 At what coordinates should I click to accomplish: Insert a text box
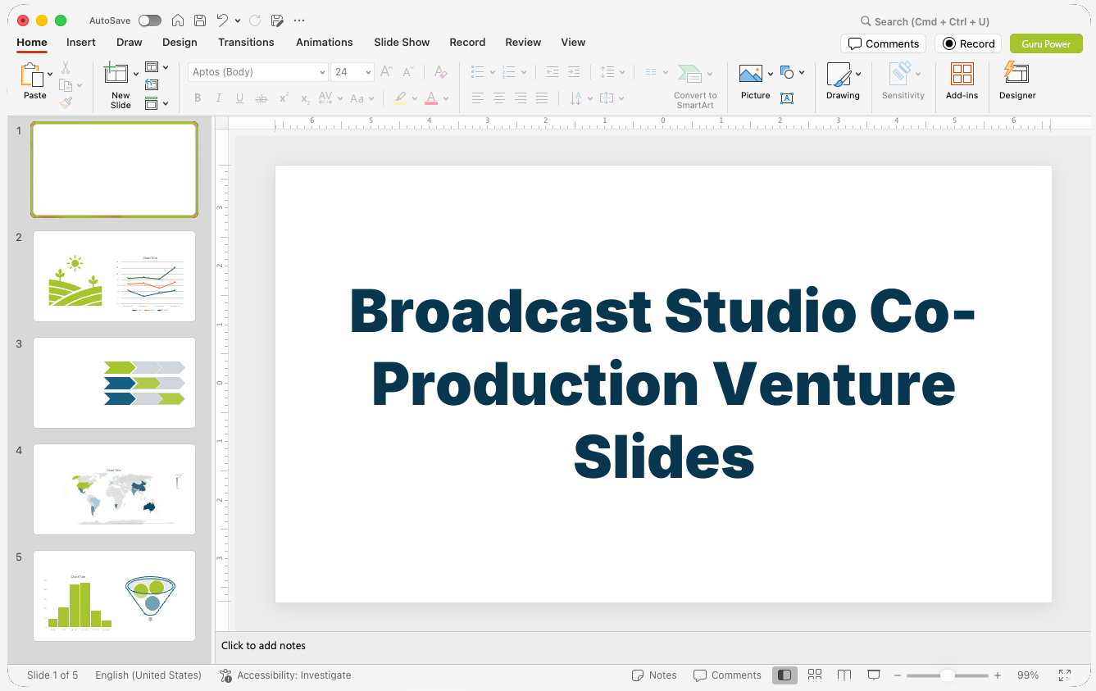click(x=787, y=98)
